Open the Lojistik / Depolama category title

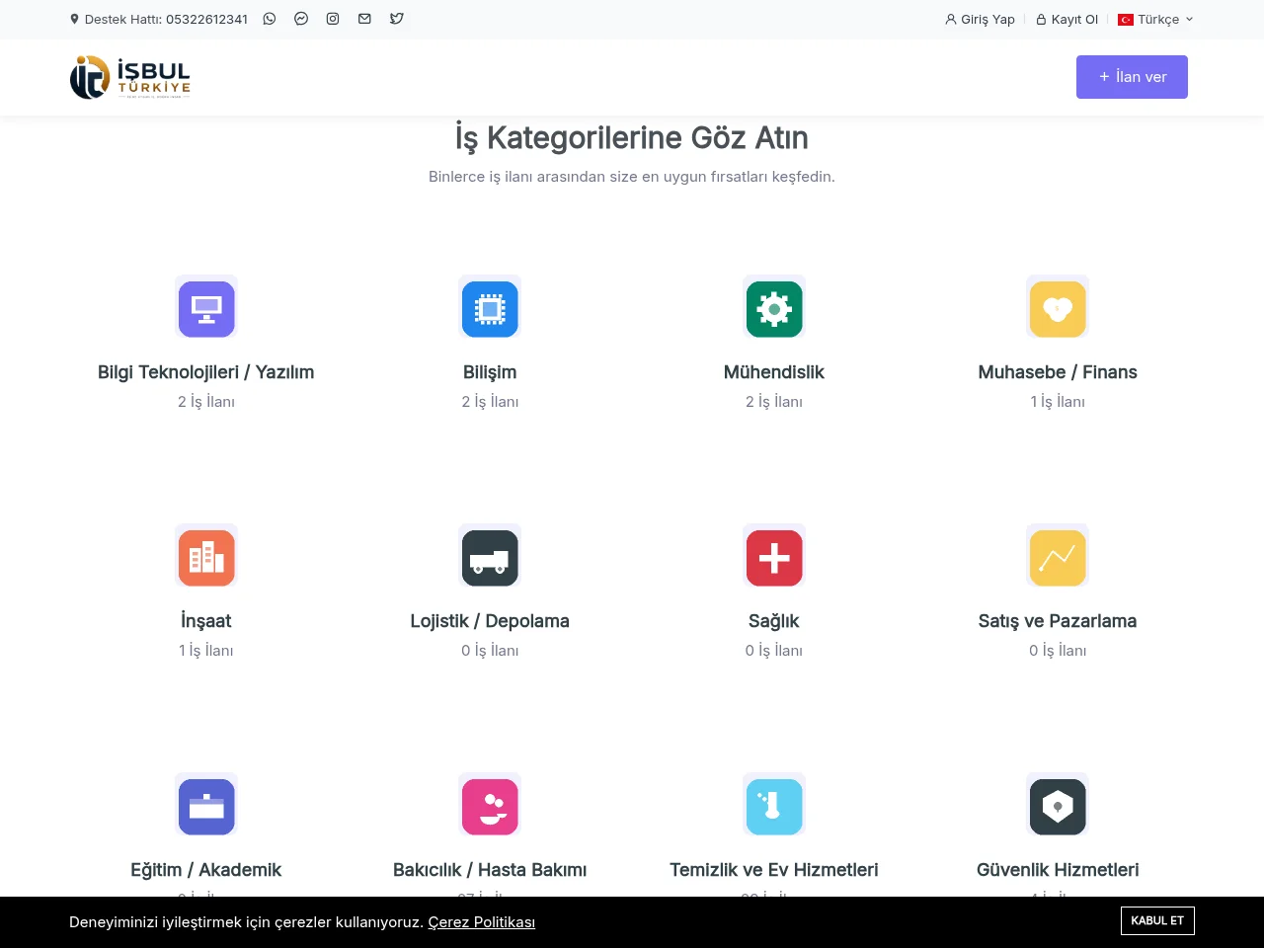490,621
